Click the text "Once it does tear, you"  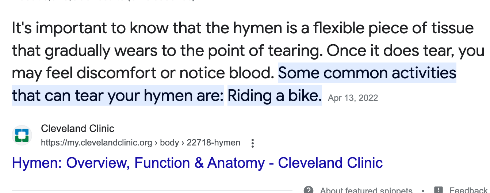[406, 51]
